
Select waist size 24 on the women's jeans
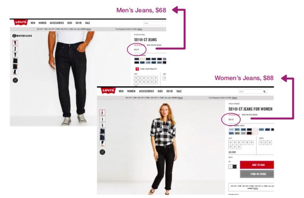pos(231,142)
